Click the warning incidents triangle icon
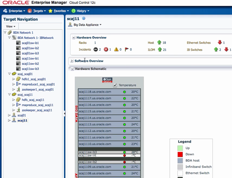The height and width of the screenshot is (178, 232). click(116, 49)
